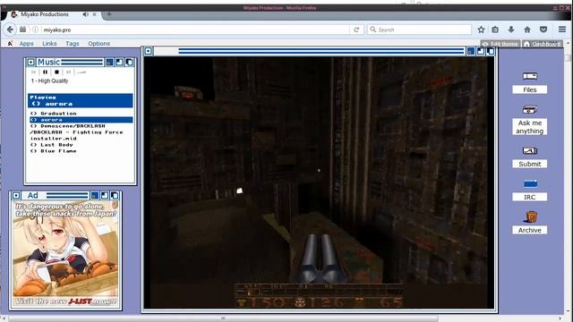Click the Playing aurora header
Image resolution: width=573 pixels, height=322 pixels.
tap(81, 100)
